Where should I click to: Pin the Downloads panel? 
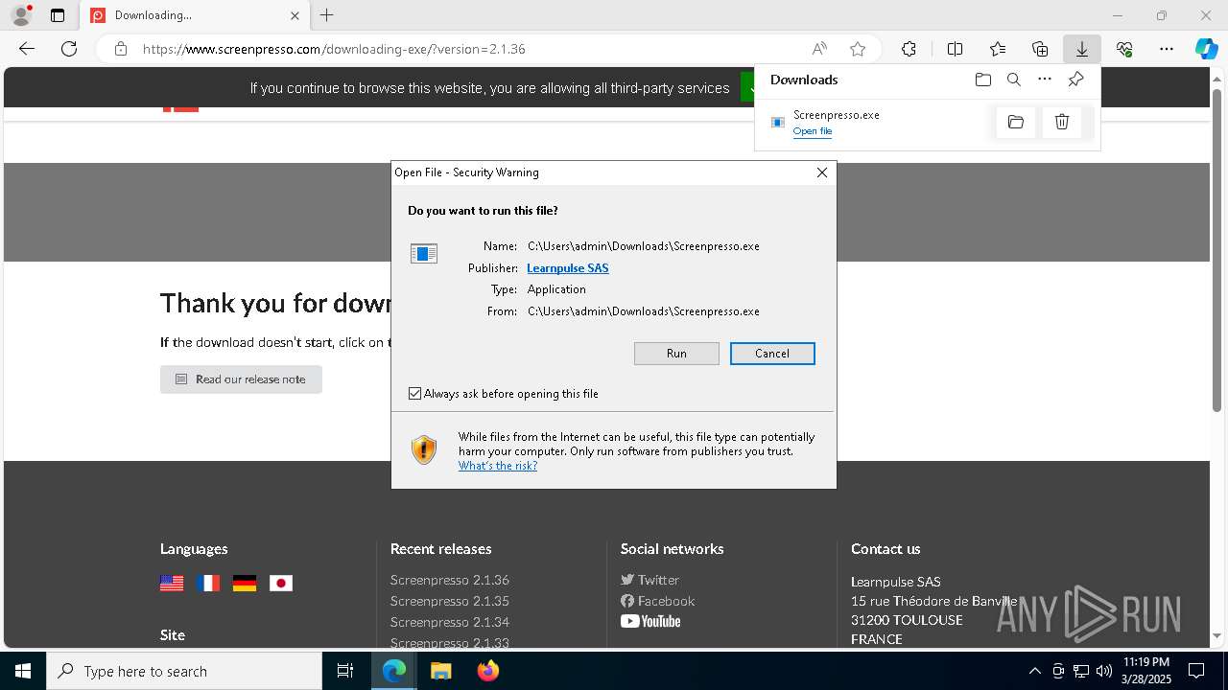coord(1075,80)
